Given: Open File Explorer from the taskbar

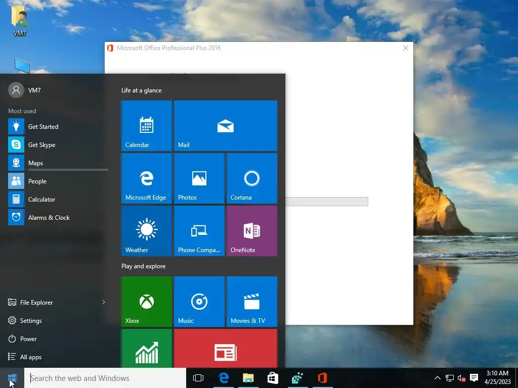Looking at the screenshot, I should point(248,378).
